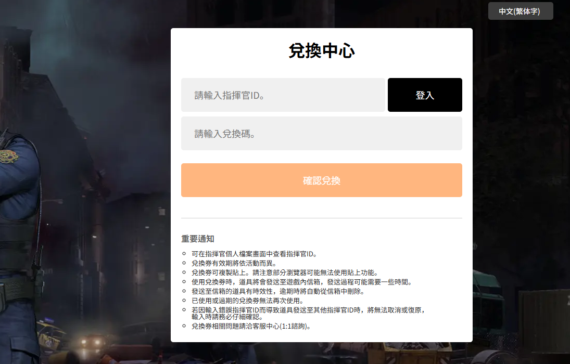Click the notice about copy and paste 貼上功能

(284, 272)
